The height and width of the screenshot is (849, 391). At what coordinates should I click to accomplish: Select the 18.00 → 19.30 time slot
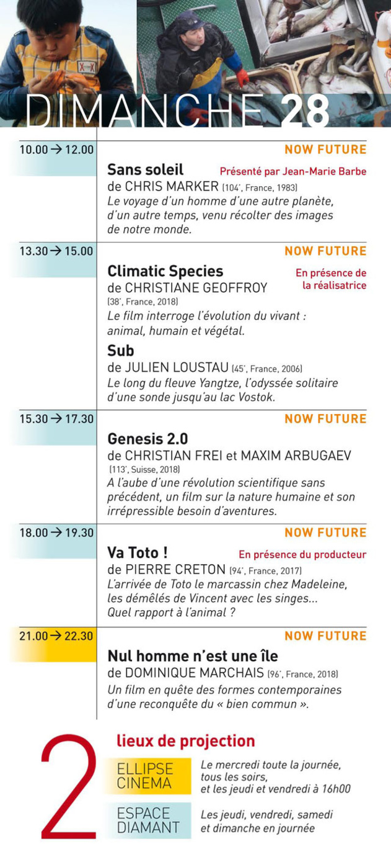click(56, 532)
